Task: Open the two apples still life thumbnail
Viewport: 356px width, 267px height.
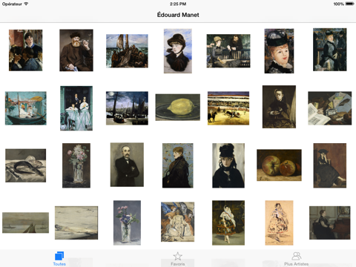Action: [279, 165]
